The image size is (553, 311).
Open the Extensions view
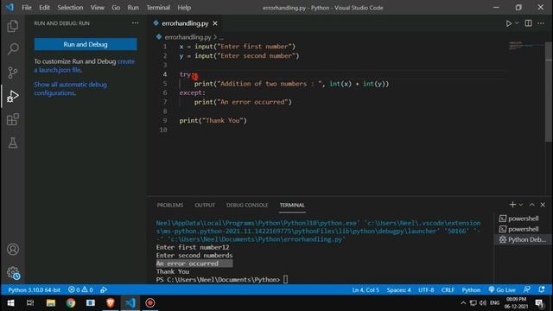pos(13,119)
